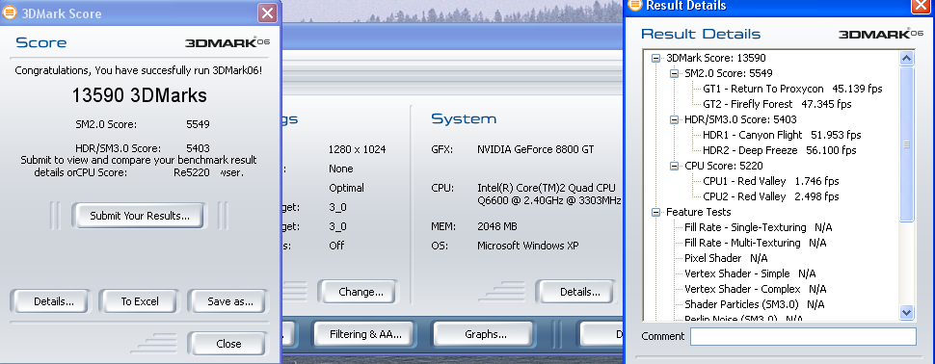This screenshot has height=364, width=935.
Task: Click the Microsoft Windows XP text
Action: tap(527, 246)
